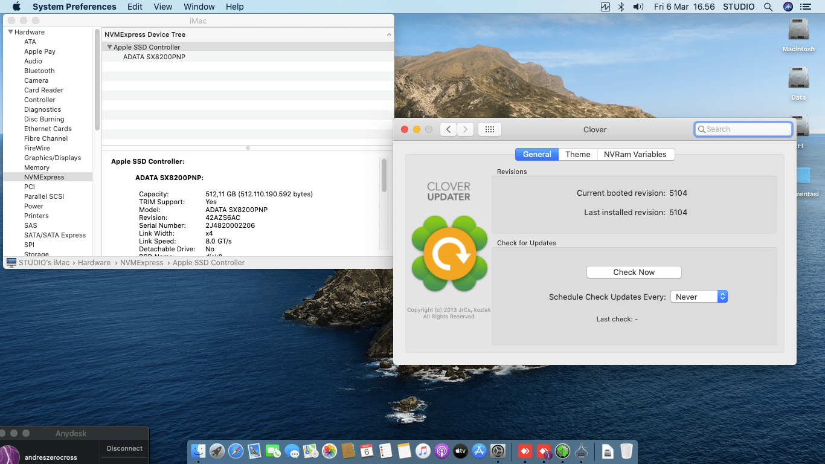Screen dimensions: 825x464
Task: Show all preferences grid button
Action: click(490, 129)
